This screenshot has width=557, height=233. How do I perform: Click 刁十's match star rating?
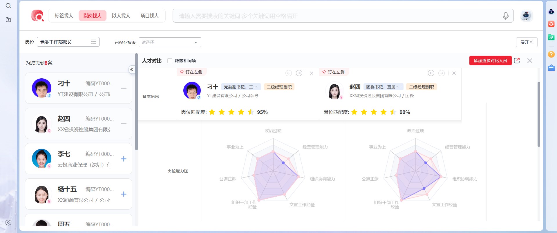point(231,112)
